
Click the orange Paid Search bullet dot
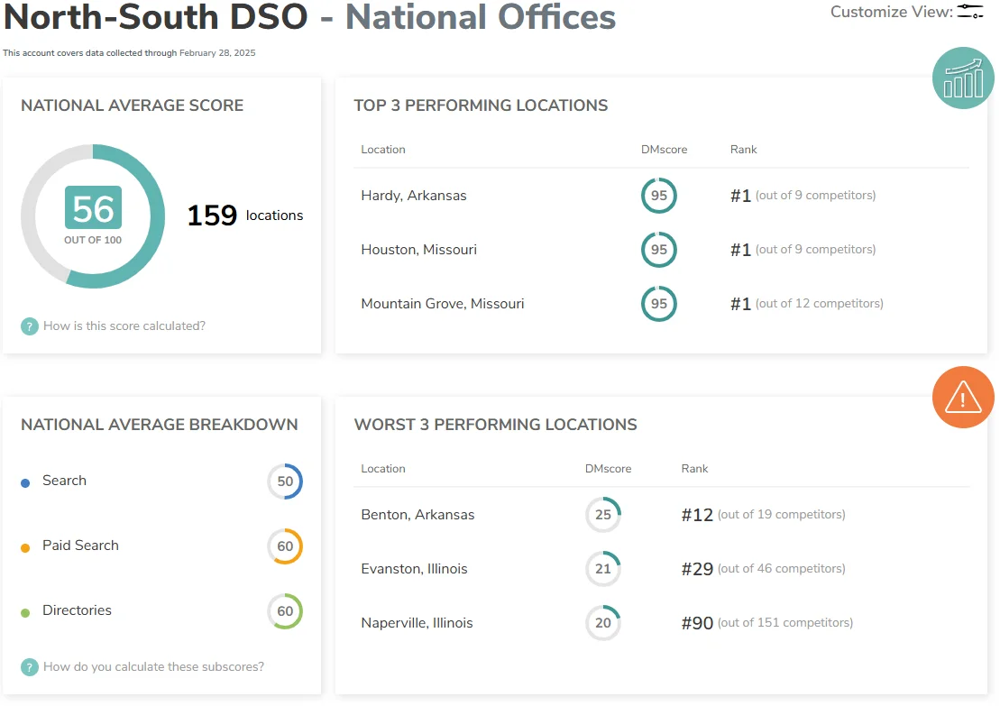pos(25,547)
